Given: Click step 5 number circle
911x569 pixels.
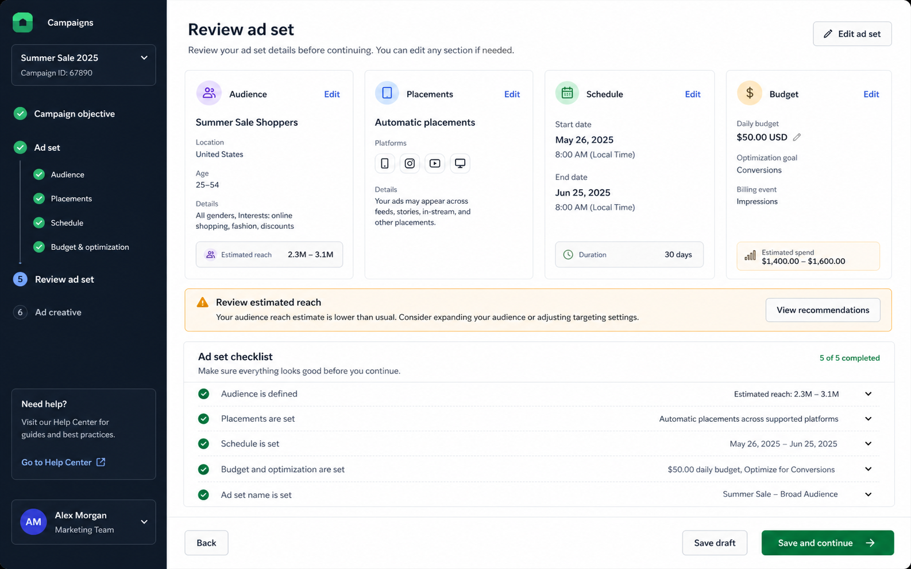Looking at the screenshot, I should pyautogui.click(x=20, y=279).
